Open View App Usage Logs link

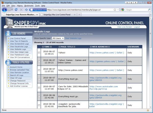tap(19, 52)
